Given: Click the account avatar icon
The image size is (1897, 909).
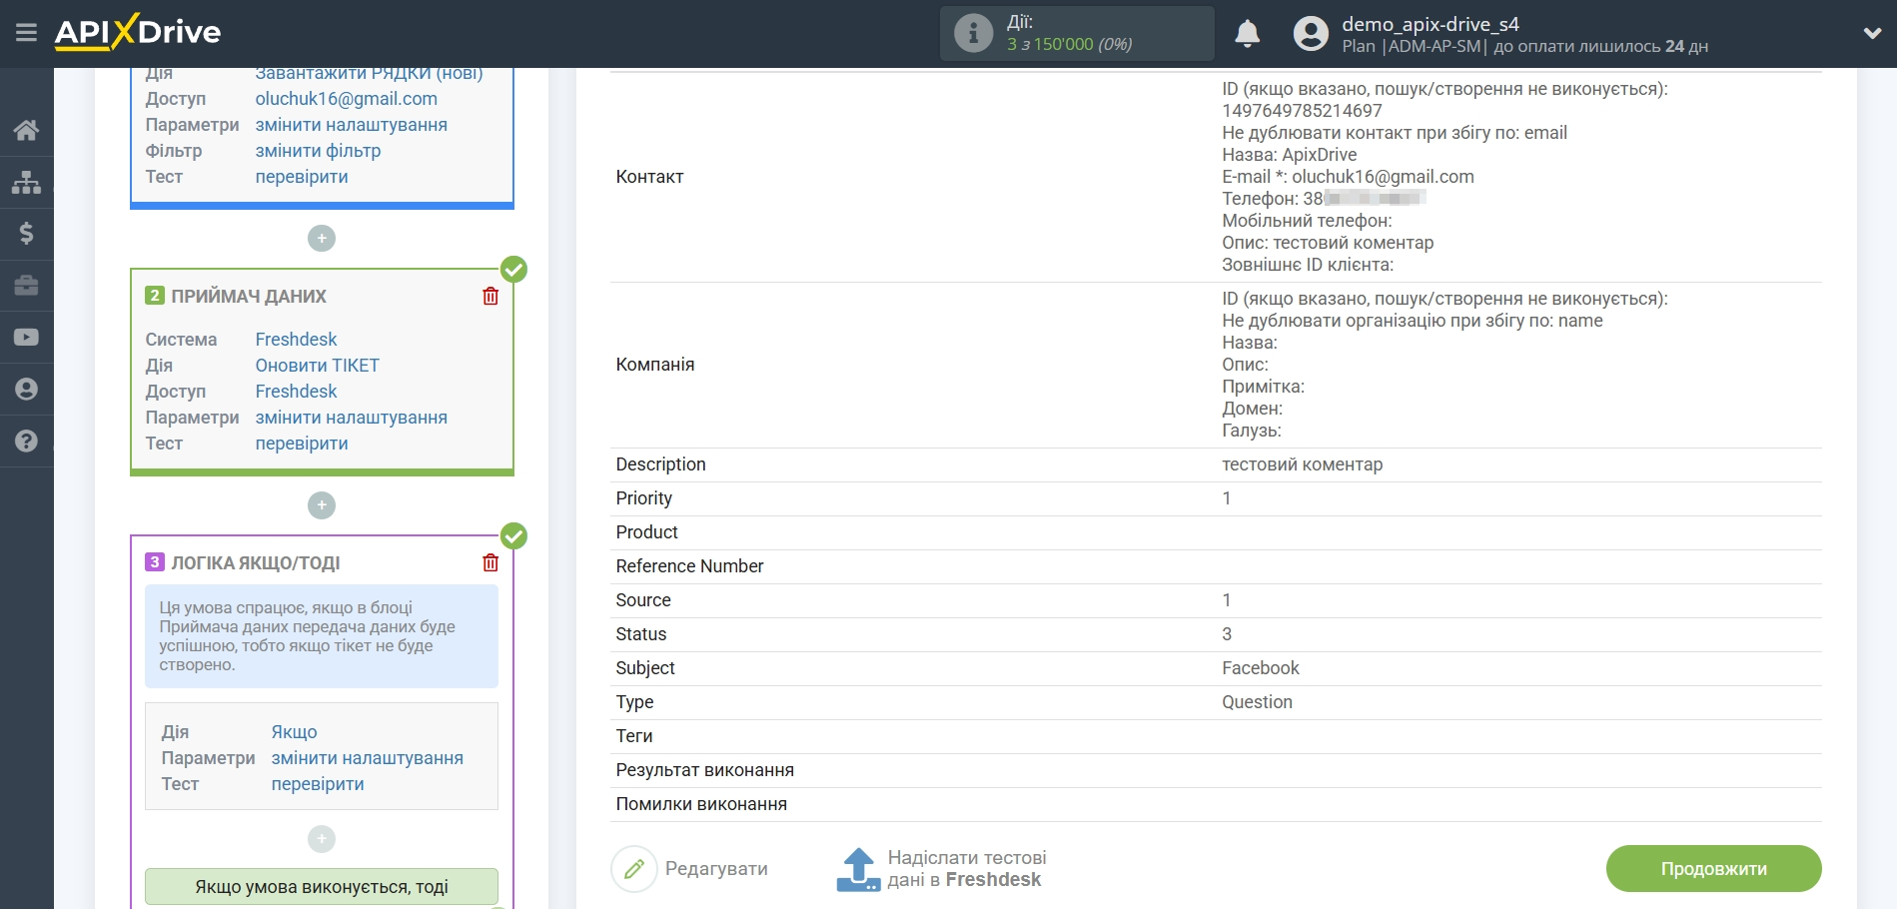Looking at the screenshot, I should pos(1311,33).
